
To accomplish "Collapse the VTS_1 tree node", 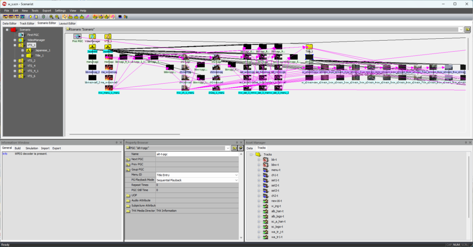I will tap(15, 45).
